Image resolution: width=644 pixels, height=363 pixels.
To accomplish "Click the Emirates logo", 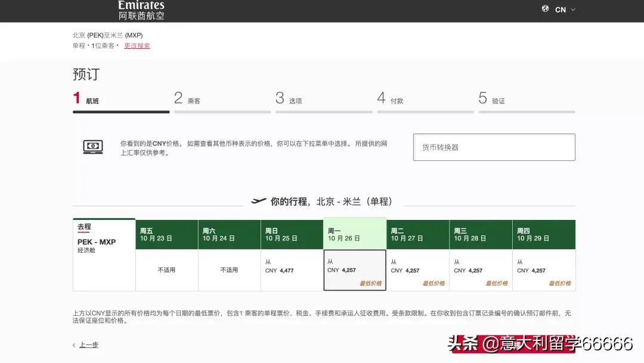I will click(141, 9).
